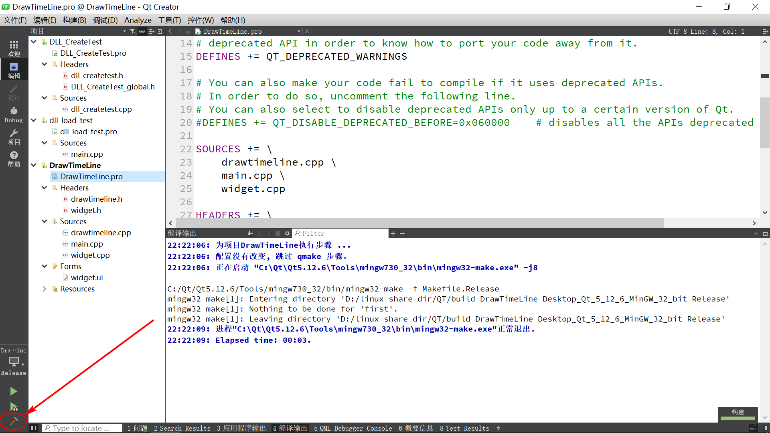Open the DrawTimeLine.pro document dropdown

click(299, 31)
